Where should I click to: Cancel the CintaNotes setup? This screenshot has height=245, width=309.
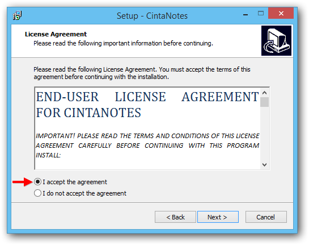pyautogui.click(x=266, y=217)
